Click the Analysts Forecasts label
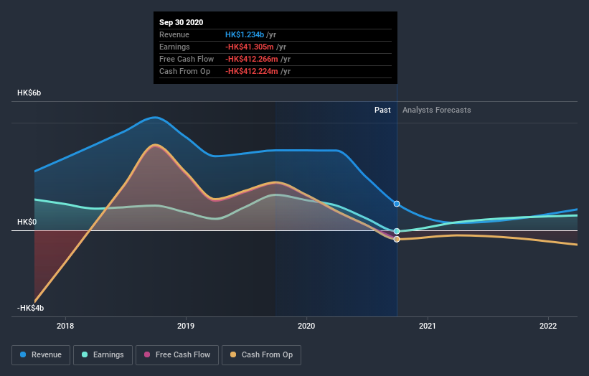The image size is (589, 376). tap(436, 110)
